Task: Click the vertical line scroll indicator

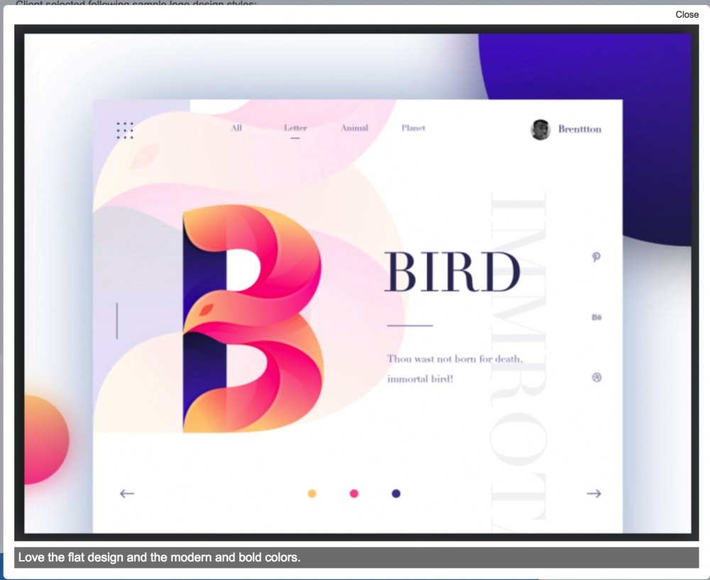Action: pos(117,321)
